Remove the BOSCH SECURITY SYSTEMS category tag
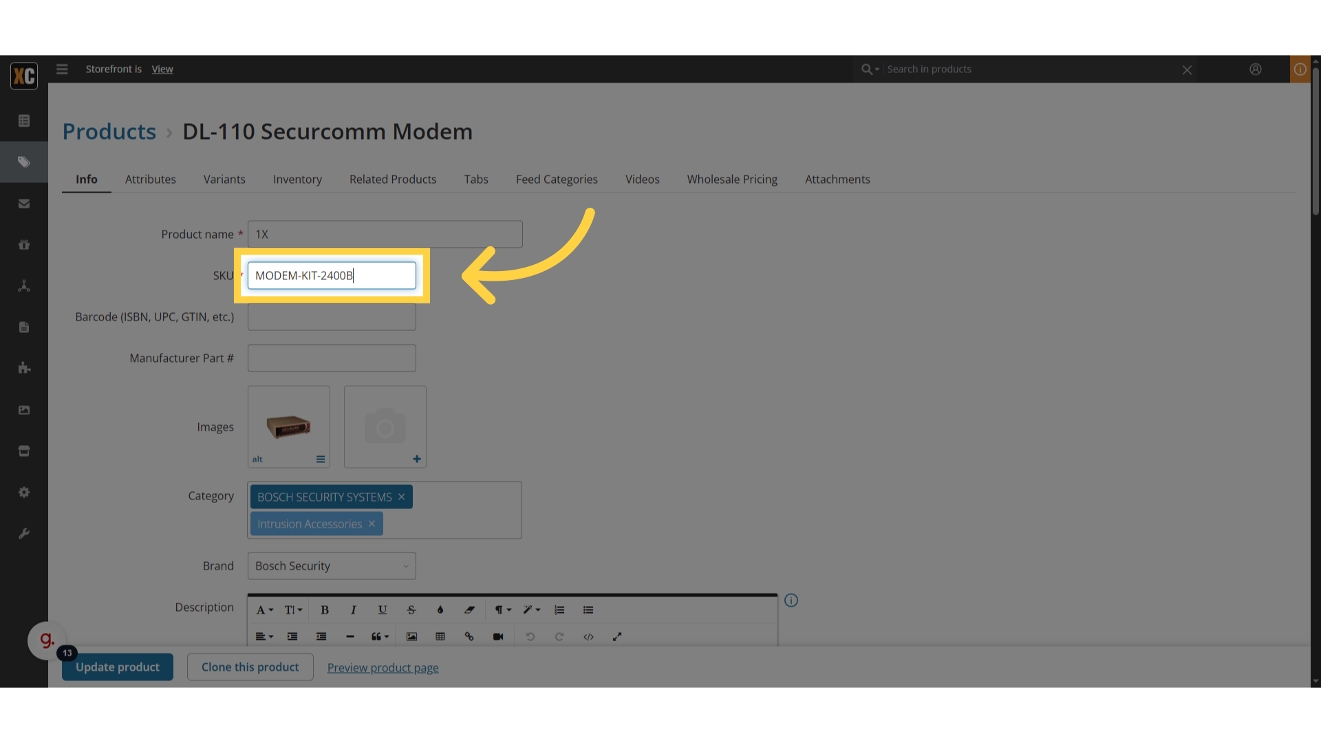This screenshot has height=743, width=1321. pos(402,497)
